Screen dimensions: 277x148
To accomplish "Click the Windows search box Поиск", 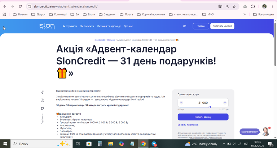I will click(41, 144).
